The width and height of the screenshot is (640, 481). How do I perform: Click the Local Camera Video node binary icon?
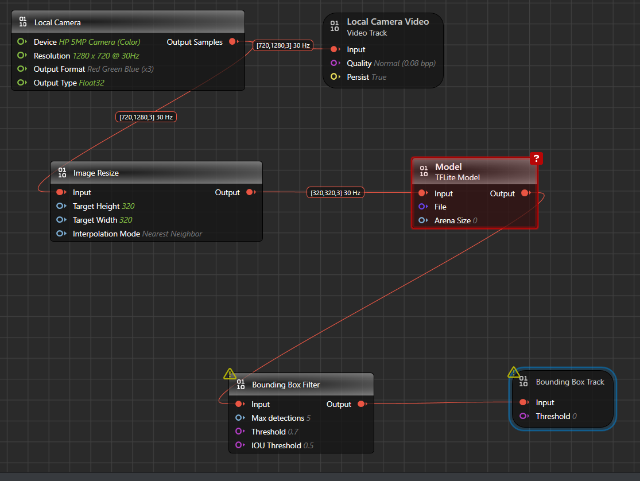point(334,26)
